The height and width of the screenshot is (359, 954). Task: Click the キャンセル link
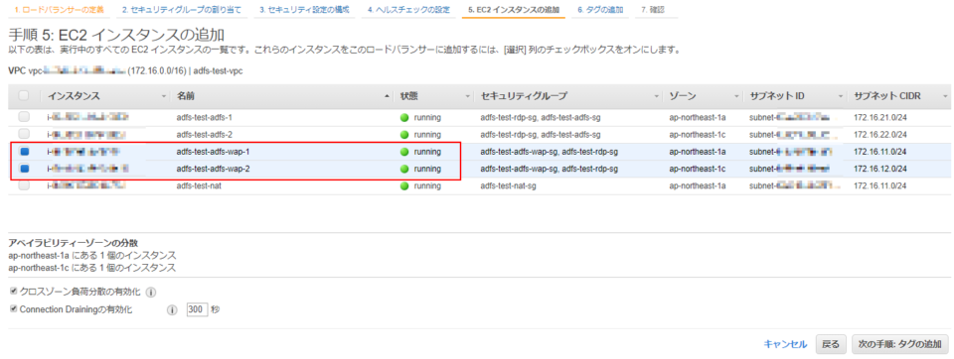click(785, 344)
